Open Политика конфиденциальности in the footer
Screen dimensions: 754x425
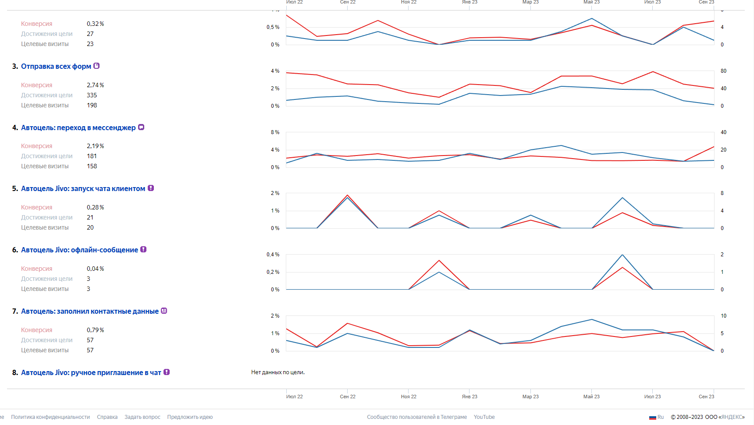[50, 417]
